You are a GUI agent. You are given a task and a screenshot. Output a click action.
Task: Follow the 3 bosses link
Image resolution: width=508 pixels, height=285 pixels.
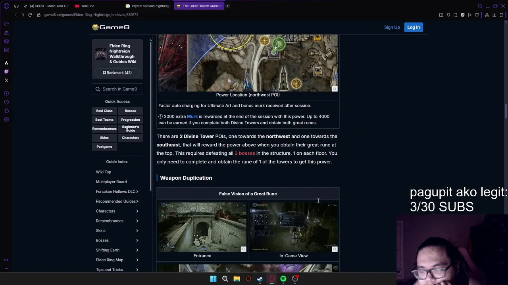[x=245, y=153]
